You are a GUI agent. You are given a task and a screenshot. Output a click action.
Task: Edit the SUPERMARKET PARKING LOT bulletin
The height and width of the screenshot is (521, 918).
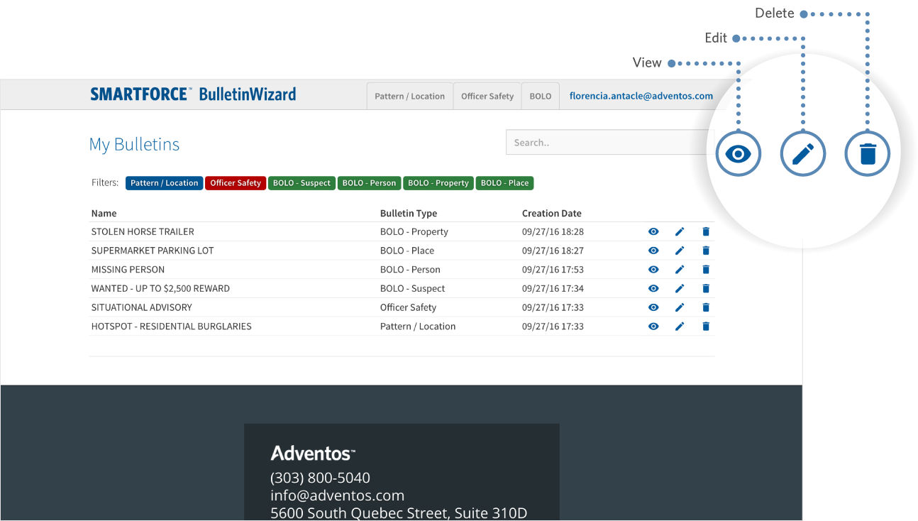point(680,251)
